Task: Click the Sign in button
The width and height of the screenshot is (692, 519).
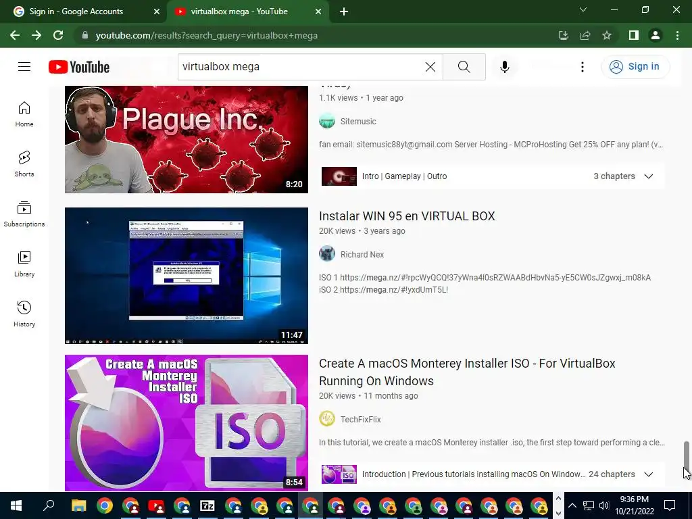Action: coord(635,67)
